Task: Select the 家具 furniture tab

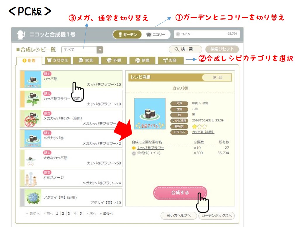Action: (86, 60)
